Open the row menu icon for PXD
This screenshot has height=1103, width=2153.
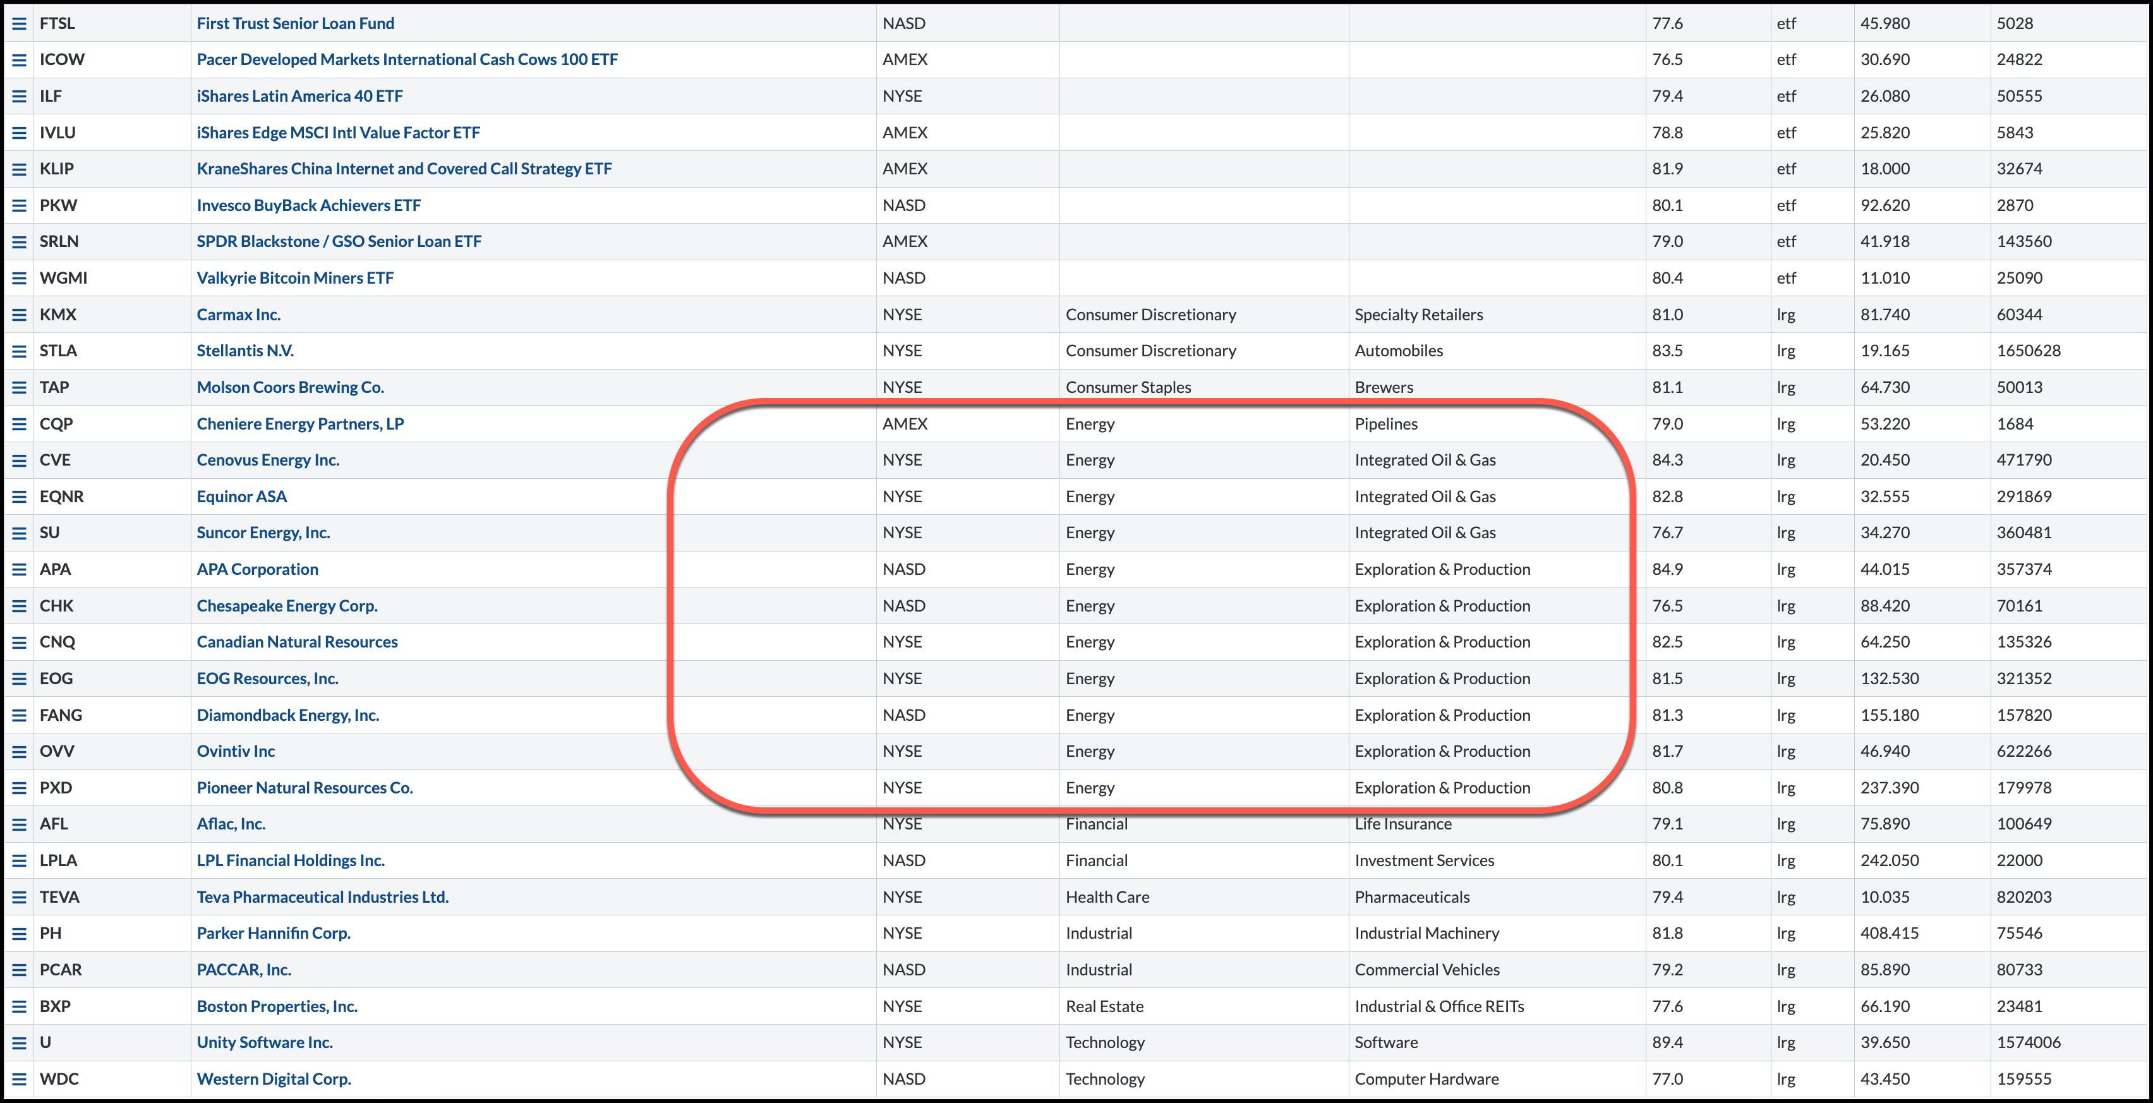click(x=18, y=788)
